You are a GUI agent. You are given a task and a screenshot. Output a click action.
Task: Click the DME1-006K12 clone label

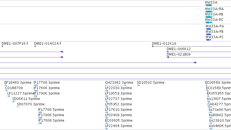coord(179,49)
